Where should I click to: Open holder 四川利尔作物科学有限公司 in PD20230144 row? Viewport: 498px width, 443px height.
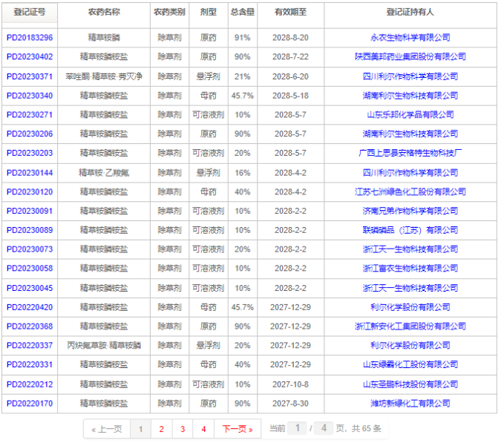click(410, 173)
